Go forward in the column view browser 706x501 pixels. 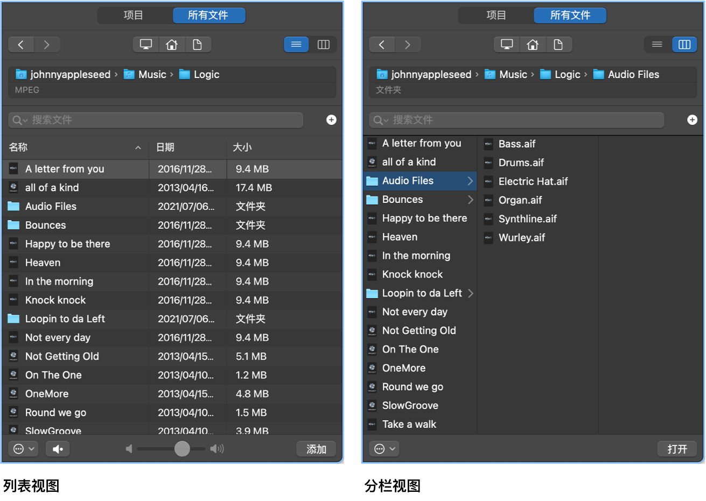point(408,45)
